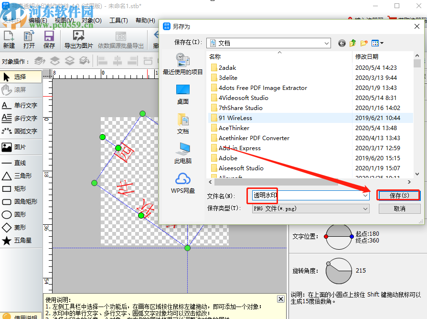Click the New (新建) toolbar icon
The height and width of the screenshot is (319, 427).
click(x=9, y=39)
